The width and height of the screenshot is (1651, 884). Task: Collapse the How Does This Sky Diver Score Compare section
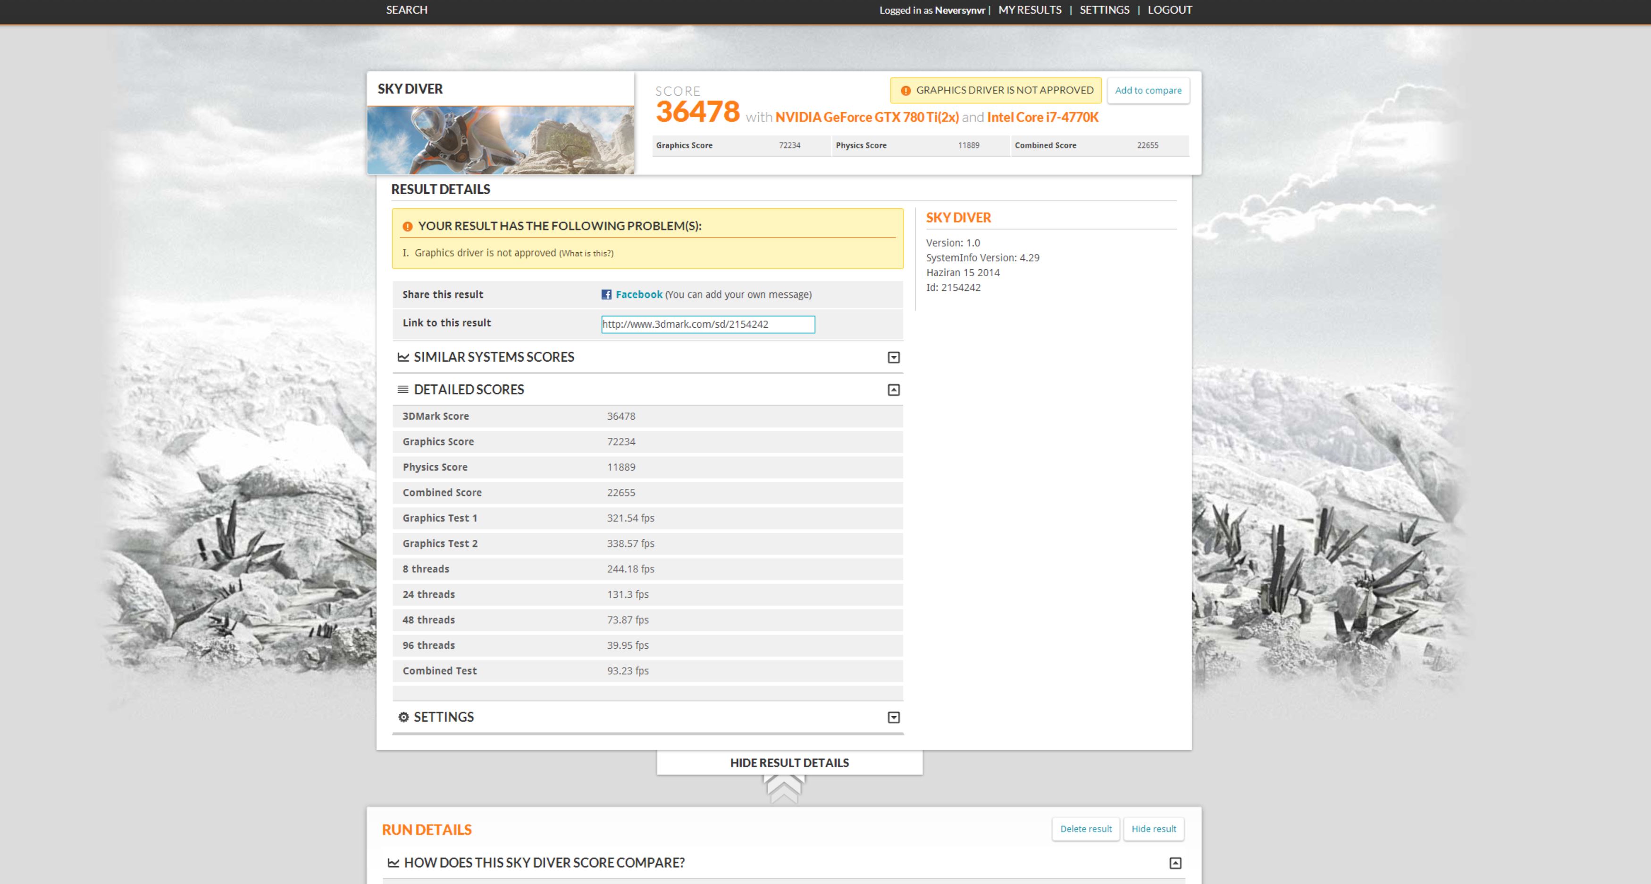coord(1175,863)
